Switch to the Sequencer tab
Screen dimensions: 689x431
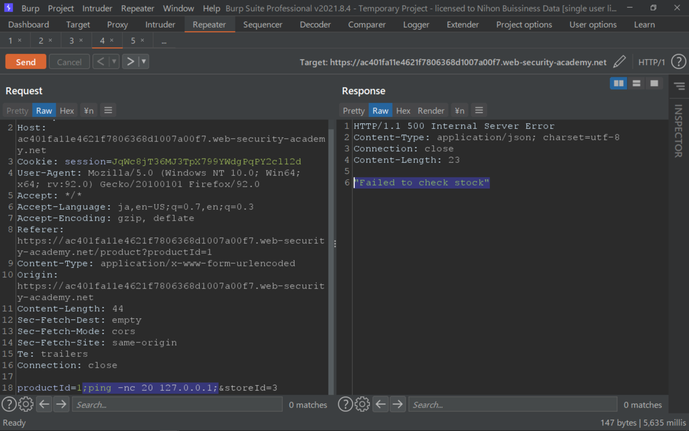[x=263, y=25]
